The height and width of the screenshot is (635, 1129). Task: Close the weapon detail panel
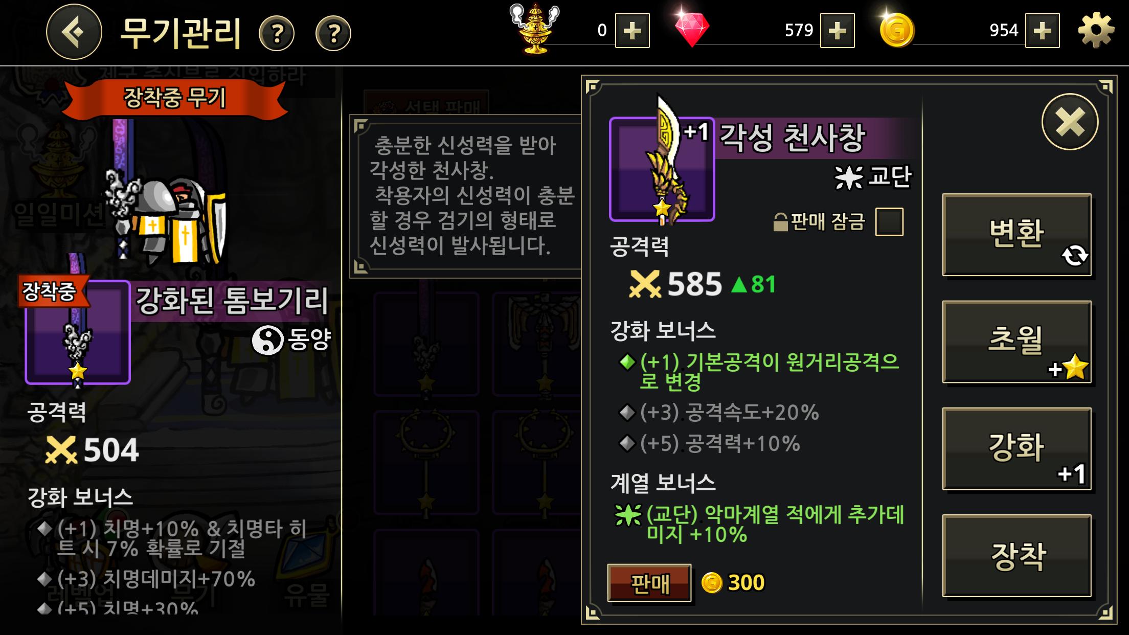(x=1070, y=122)
